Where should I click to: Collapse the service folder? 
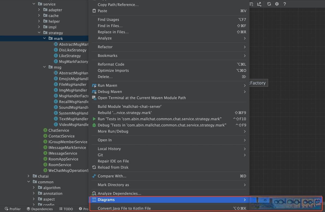pyautogui.click(x=34, y=4)
